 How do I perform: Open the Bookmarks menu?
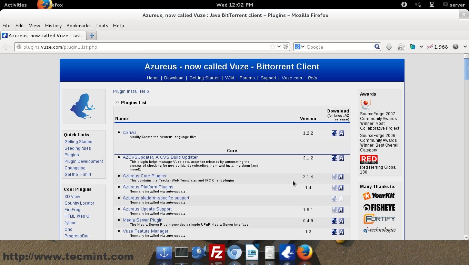point(78,26)
